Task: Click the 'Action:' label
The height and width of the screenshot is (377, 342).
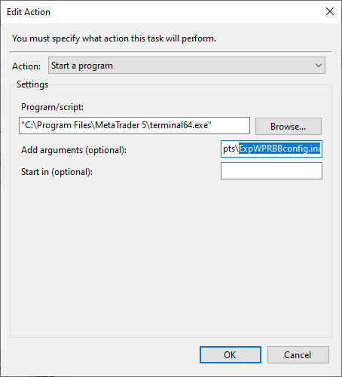Action: 26,66
